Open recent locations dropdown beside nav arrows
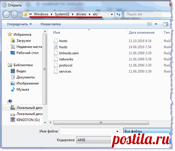The width and height of the screenshot is (175, 151). click(x=20, y=15)
